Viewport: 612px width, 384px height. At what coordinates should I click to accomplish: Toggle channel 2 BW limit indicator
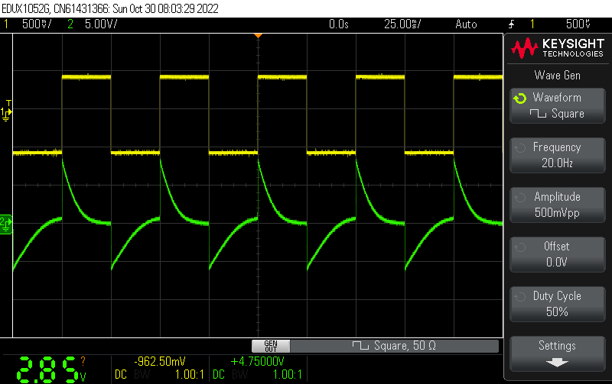pos(239,375)
